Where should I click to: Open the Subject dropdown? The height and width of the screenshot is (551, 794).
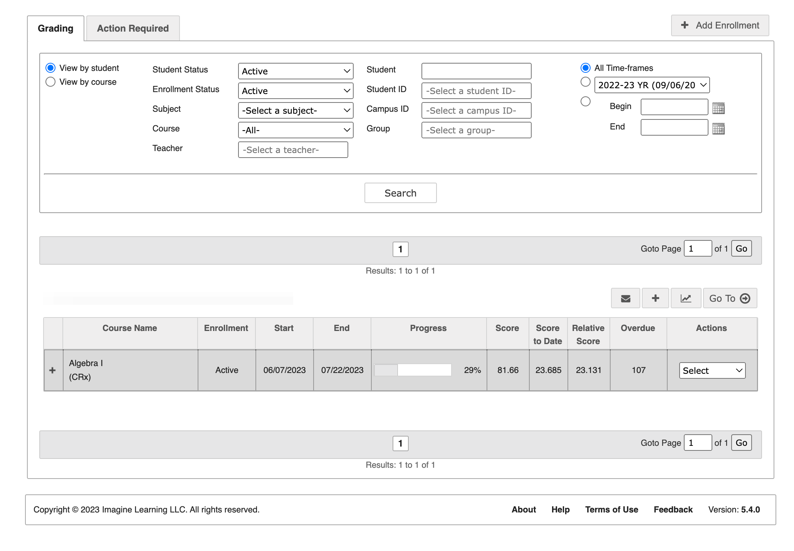pos(296,111)
